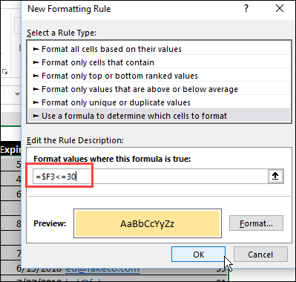
Task: Click the collapse dialog range selector icon
Action: coord(275,176)
